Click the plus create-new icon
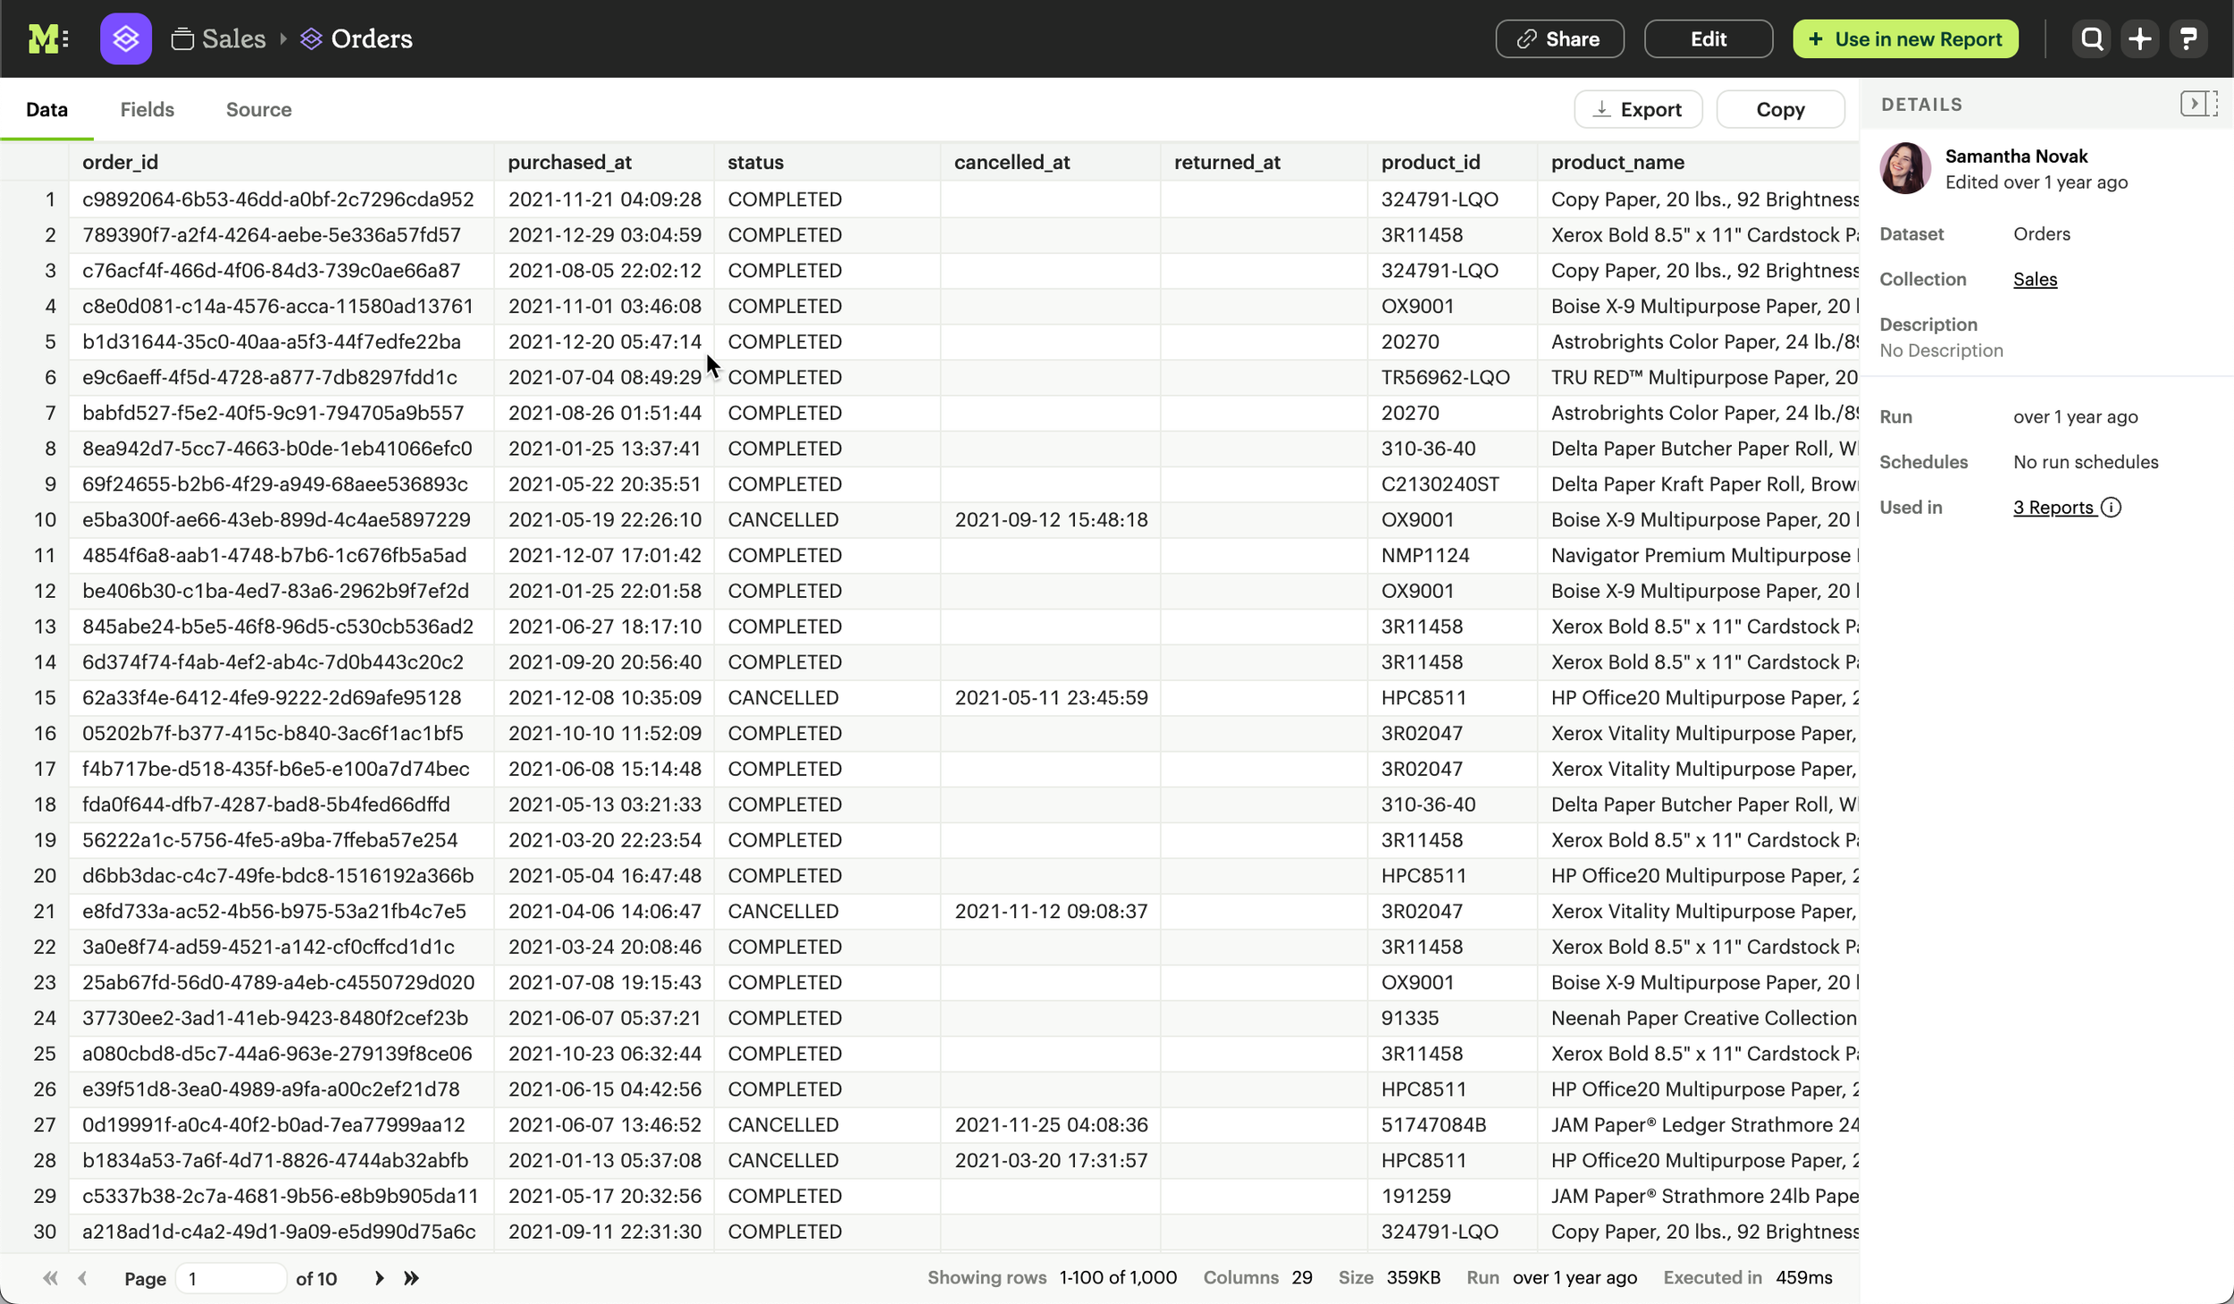The image size is (2234, 1304). 2139,38
